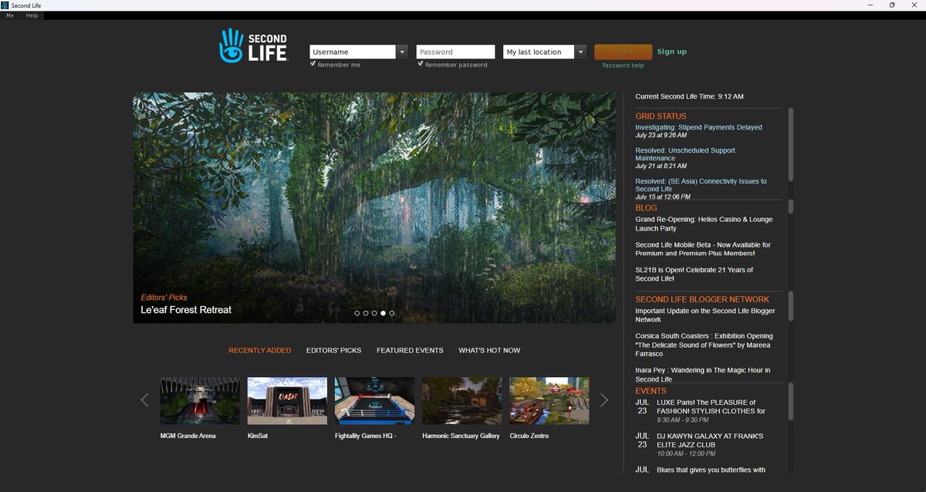Image resolution: width=926 pixels, height=492 pixels.
Task: Open the Le'eaf Forest Retreat banner title
Action: coord(186,310)
